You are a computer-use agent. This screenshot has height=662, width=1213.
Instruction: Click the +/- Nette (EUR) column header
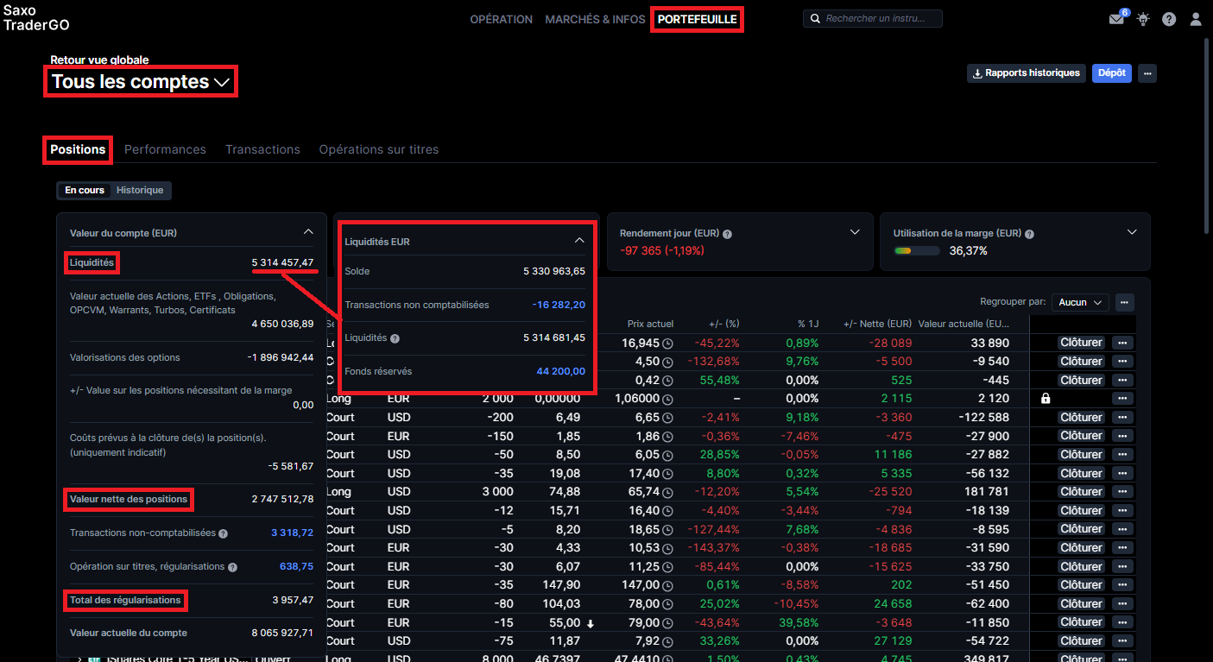(877, 325)
